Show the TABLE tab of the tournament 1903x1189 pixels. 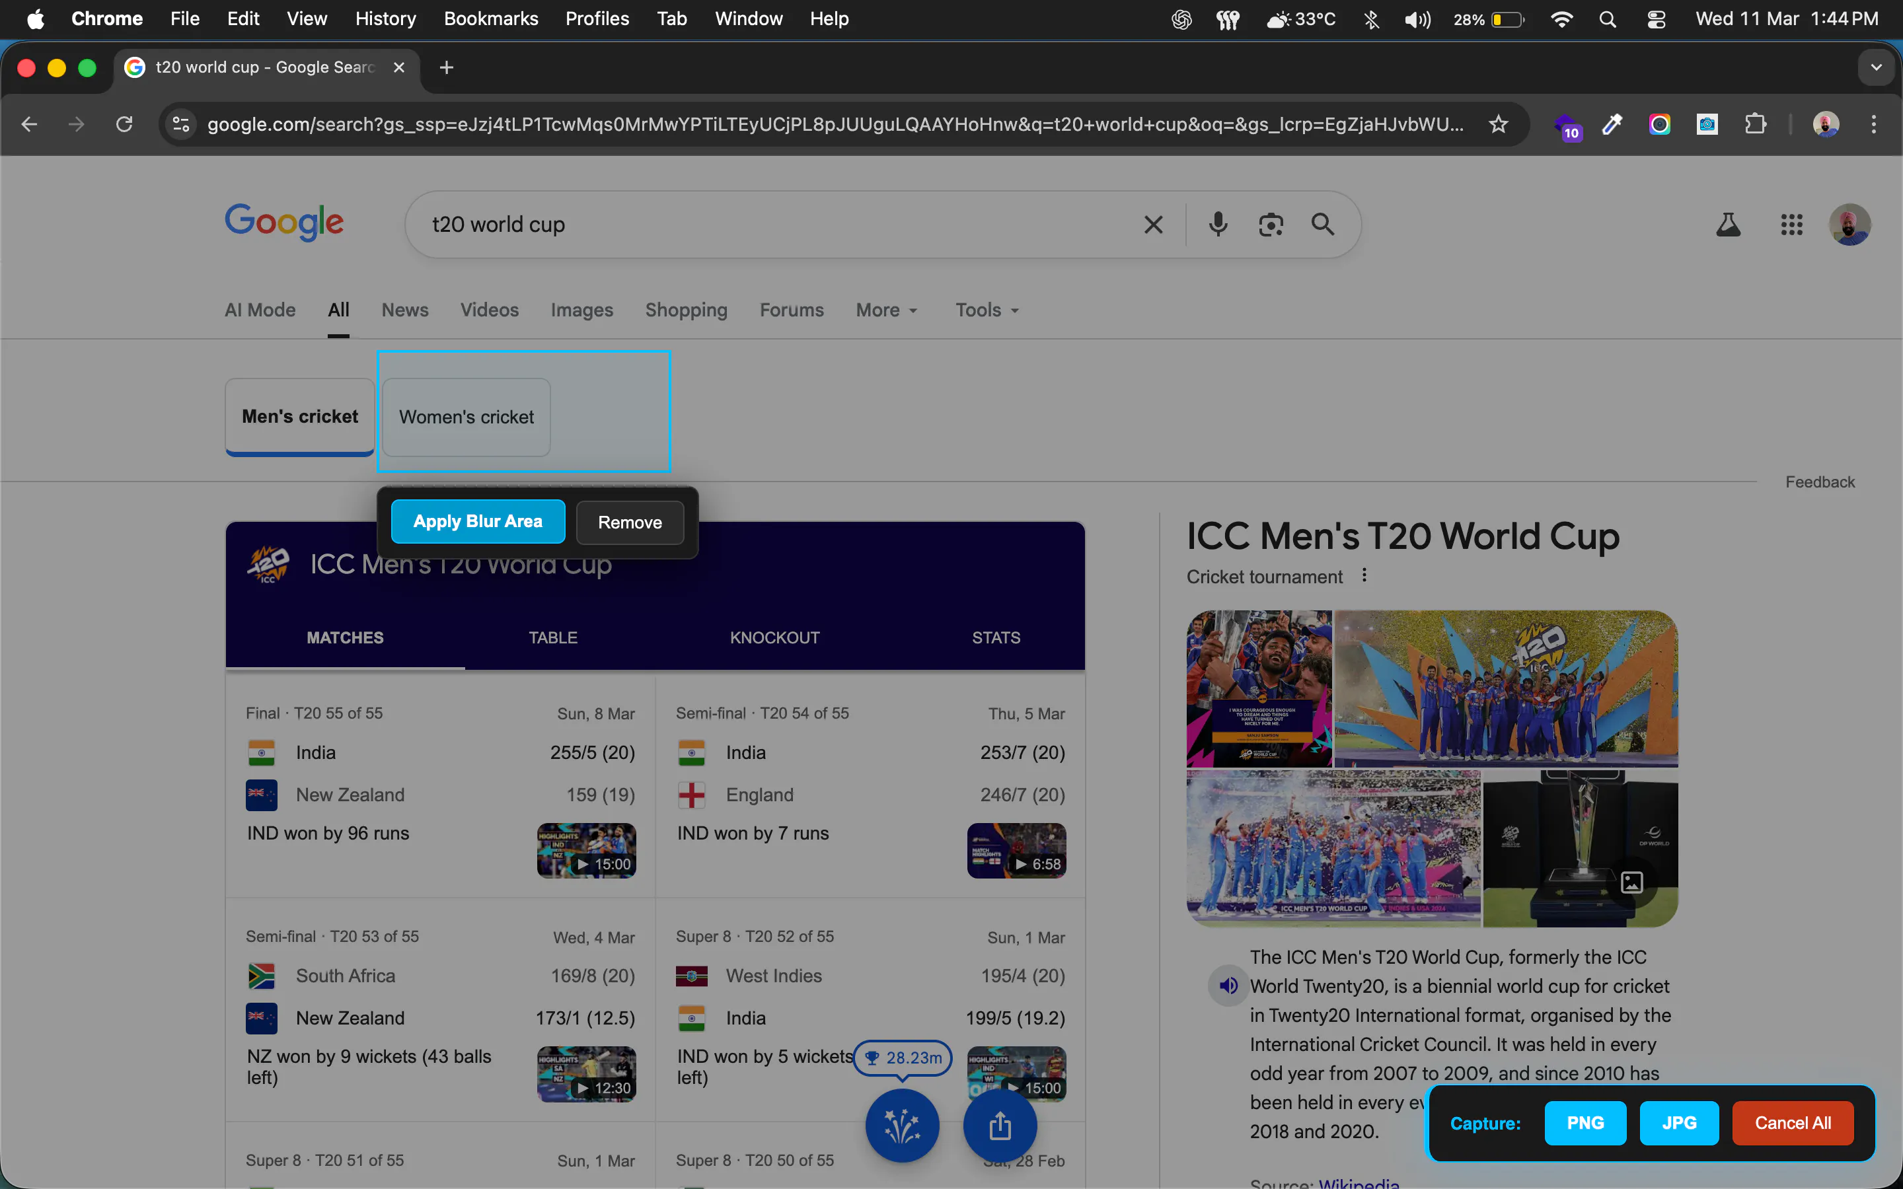click(553, 637)
